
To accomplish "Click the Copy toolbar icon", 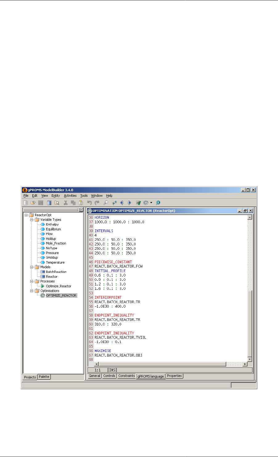I will tap(73, 203).
